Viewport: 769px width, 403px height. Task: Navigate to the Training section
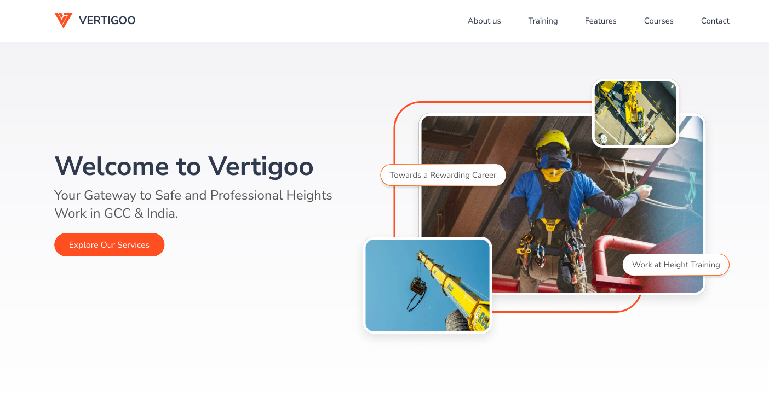(x=543, y=21)
